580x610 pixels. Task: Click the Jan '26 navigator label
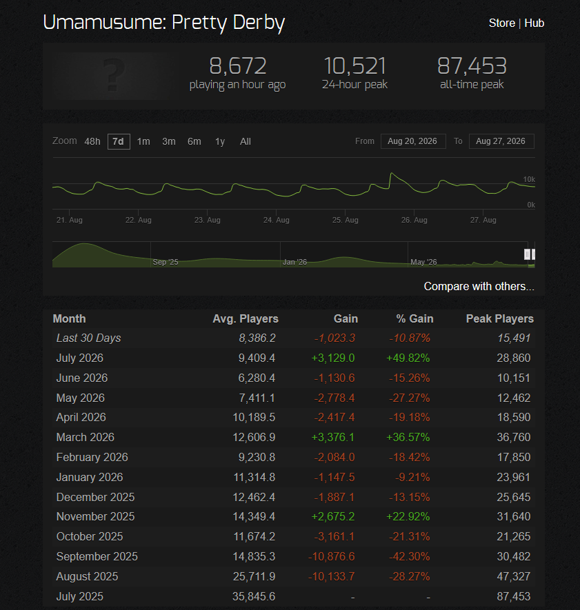294,262
